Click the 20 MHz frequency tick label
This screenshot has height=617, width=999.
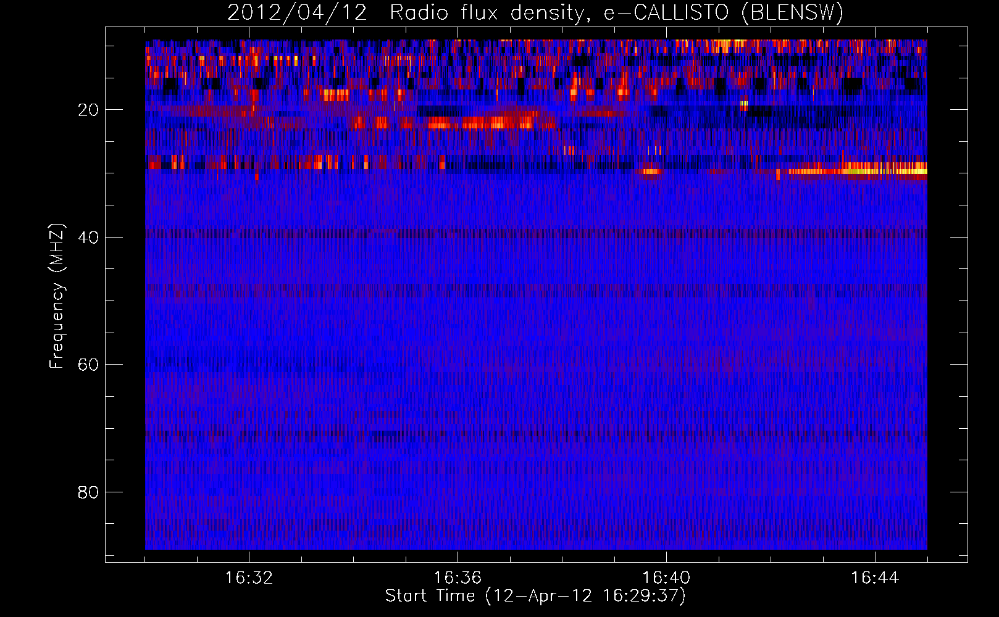coord(88,110)
